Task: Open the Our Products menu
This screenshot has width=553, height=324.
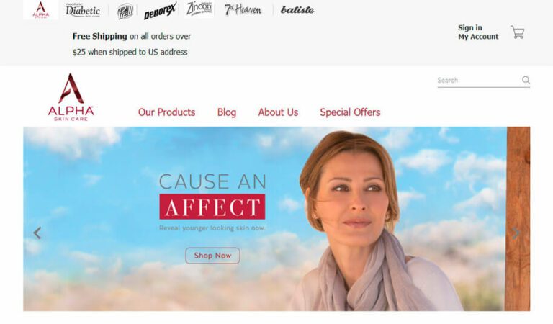Action: pos(166,112)
